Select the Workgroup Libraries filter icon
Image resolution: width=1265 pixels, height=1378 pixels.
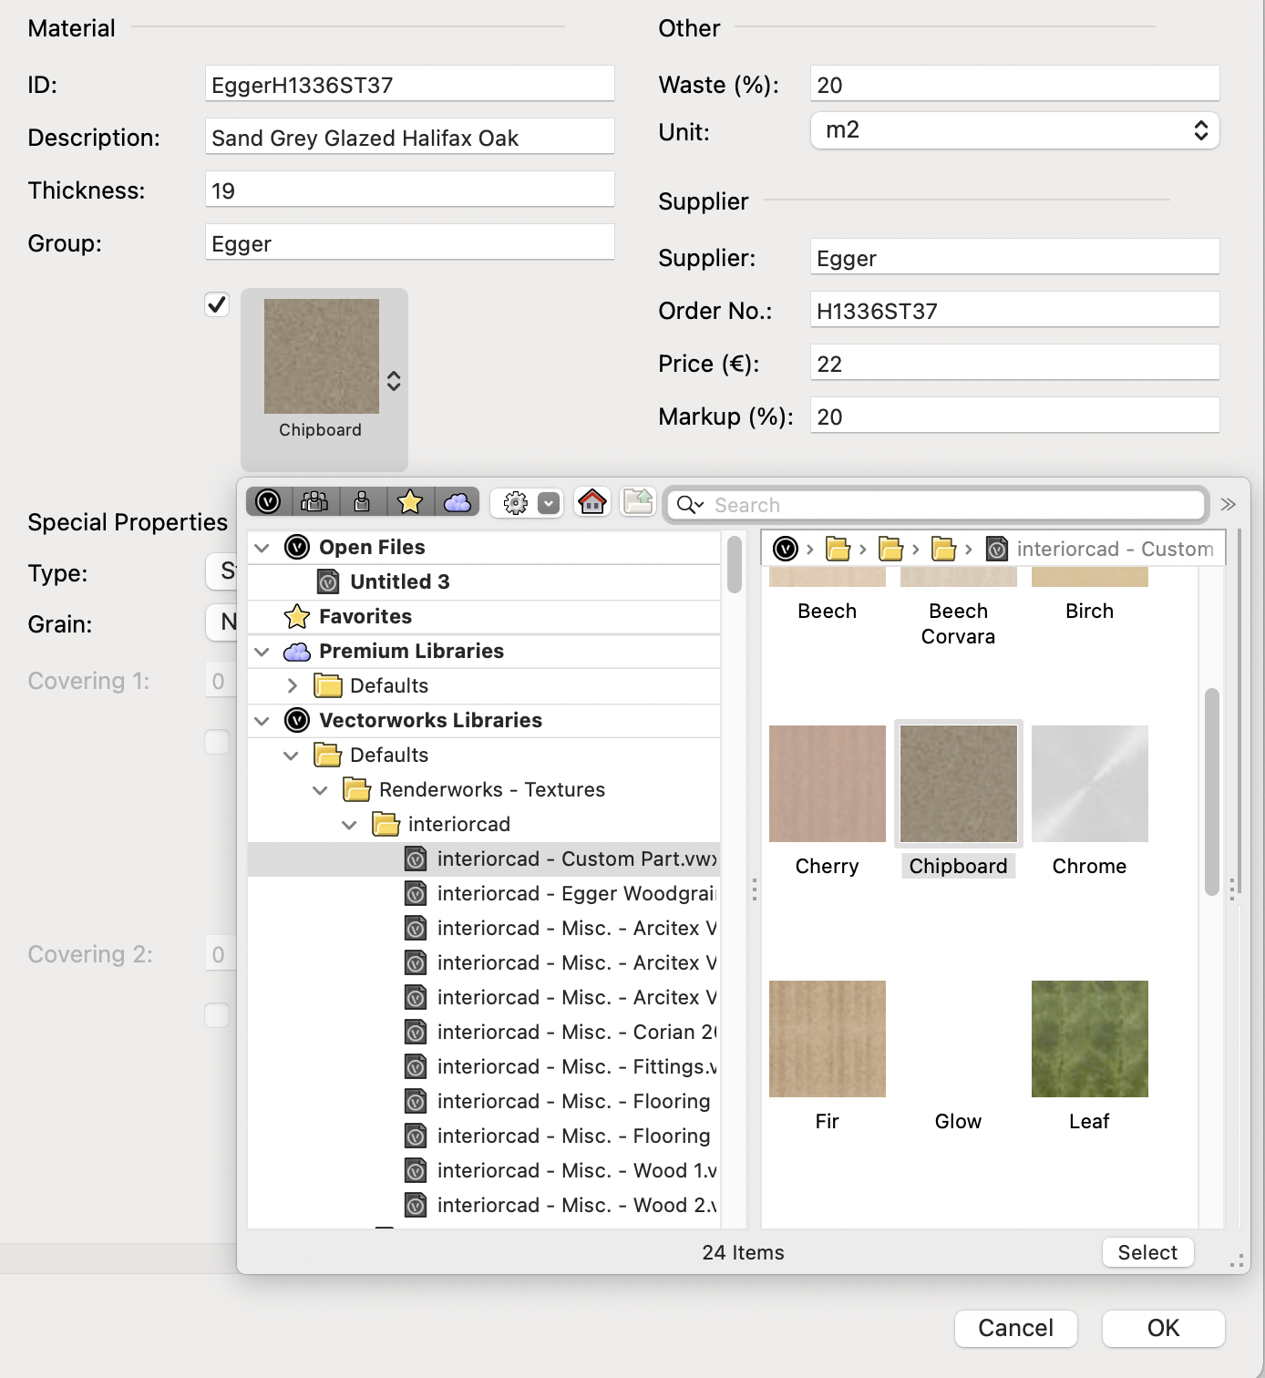pyautogui.click(x=314, y=502)
